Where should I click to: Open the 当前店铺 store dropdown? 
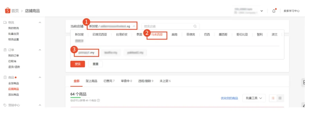(x=113, y=26)
